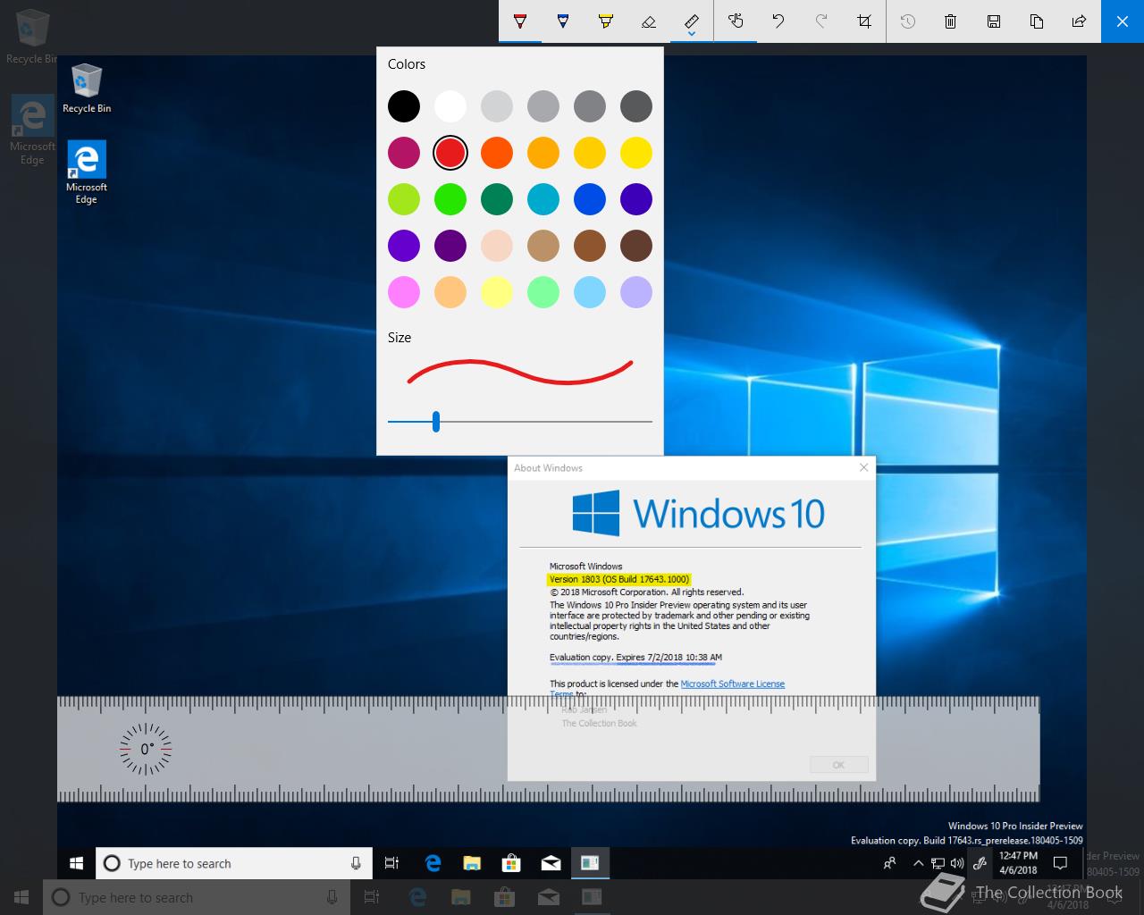Click Windows Ink Workspace tray icon

(980, 863)
